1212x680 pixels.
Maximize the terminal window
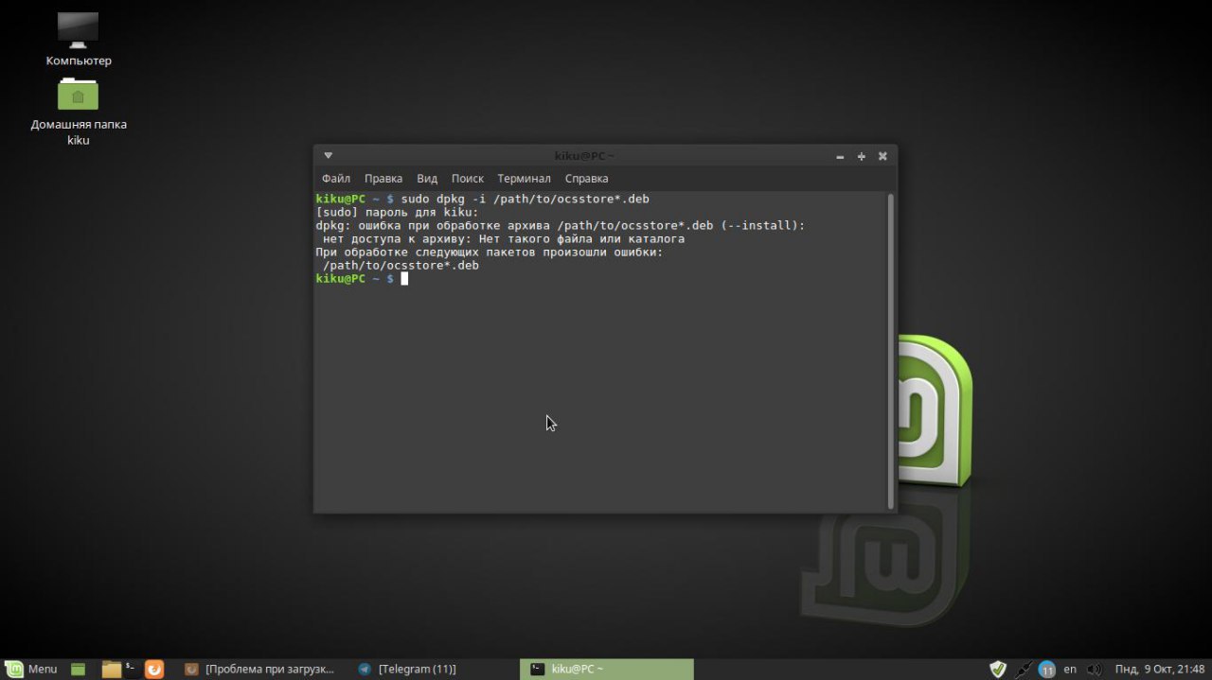click(x=862, y=156)
